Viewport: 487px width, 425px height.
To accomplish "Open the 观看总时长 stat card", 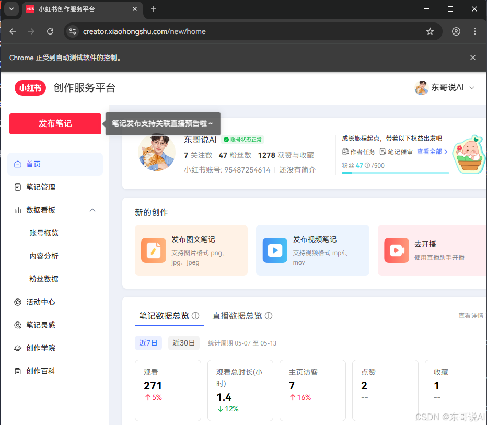I will [x=240, y=390].
